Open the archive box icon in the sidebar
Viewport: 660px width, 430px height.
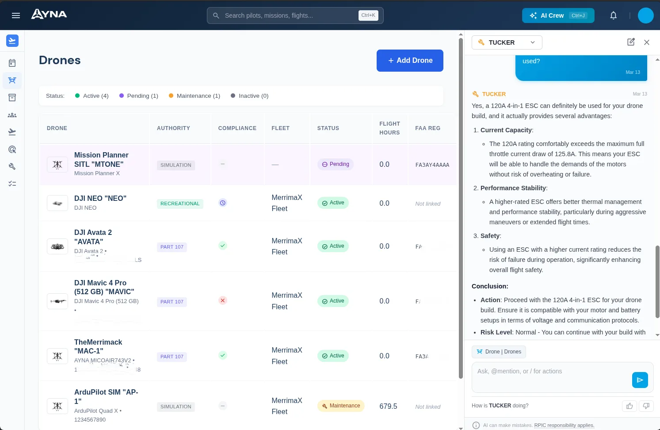(12, 97)
